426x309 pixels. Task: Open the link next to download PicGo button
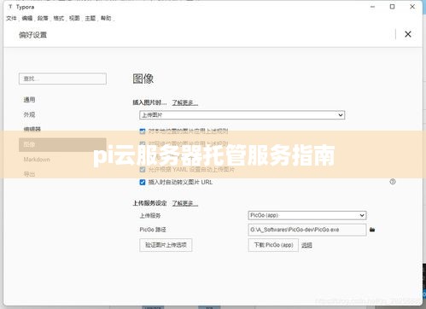(306, 245)
